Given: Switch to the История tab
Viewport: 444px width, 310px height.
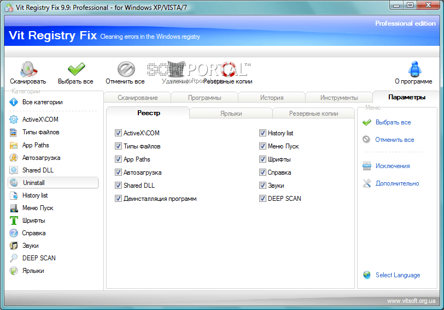Looking at the screenshot, I should click(x=272, y=98).
